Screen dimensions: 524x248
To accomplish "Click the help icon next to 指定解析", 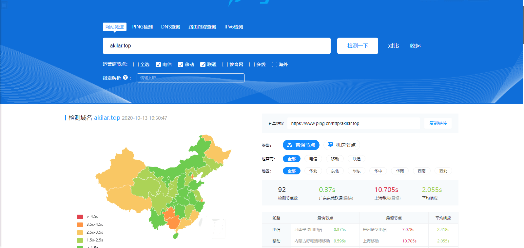I will (x=125, y=78).
